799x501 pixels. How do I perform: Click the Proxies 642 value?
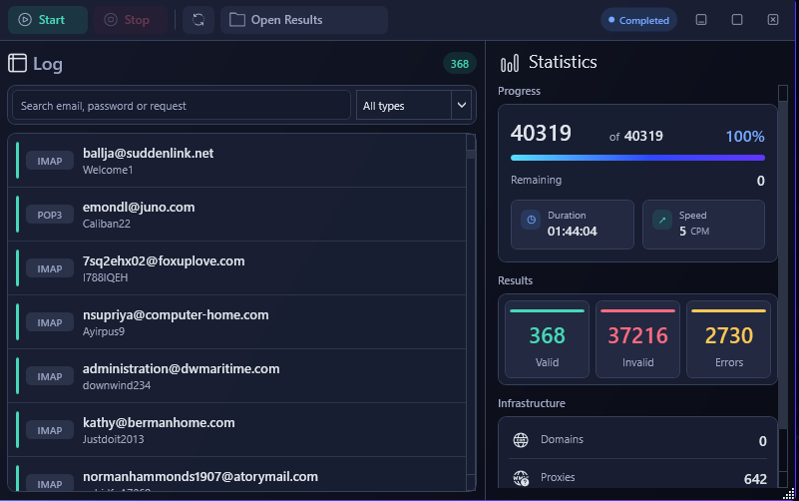coord(755,479)
